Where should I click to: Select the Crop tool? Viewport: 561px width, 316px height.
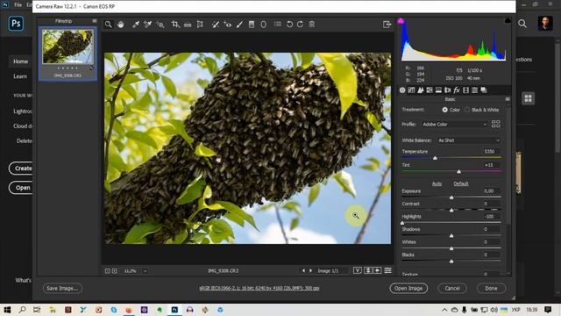[175, 25]
